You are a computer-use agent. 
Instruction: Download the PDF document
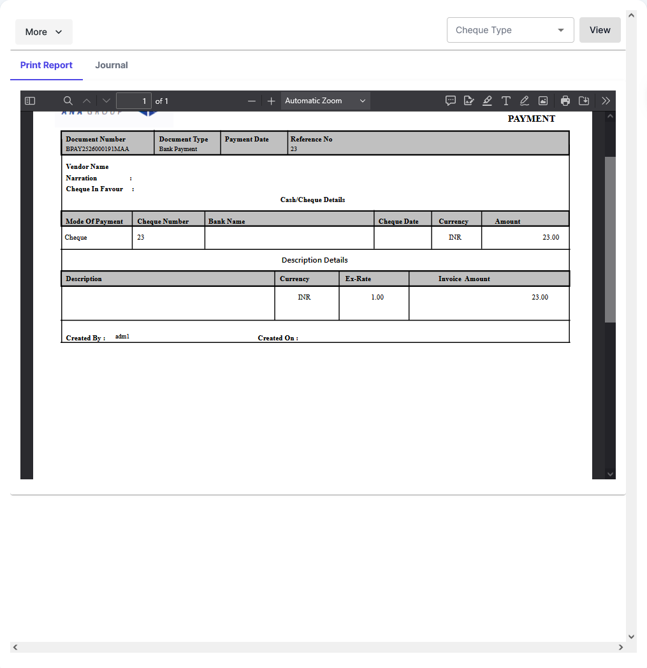click(x=583, y=101)
